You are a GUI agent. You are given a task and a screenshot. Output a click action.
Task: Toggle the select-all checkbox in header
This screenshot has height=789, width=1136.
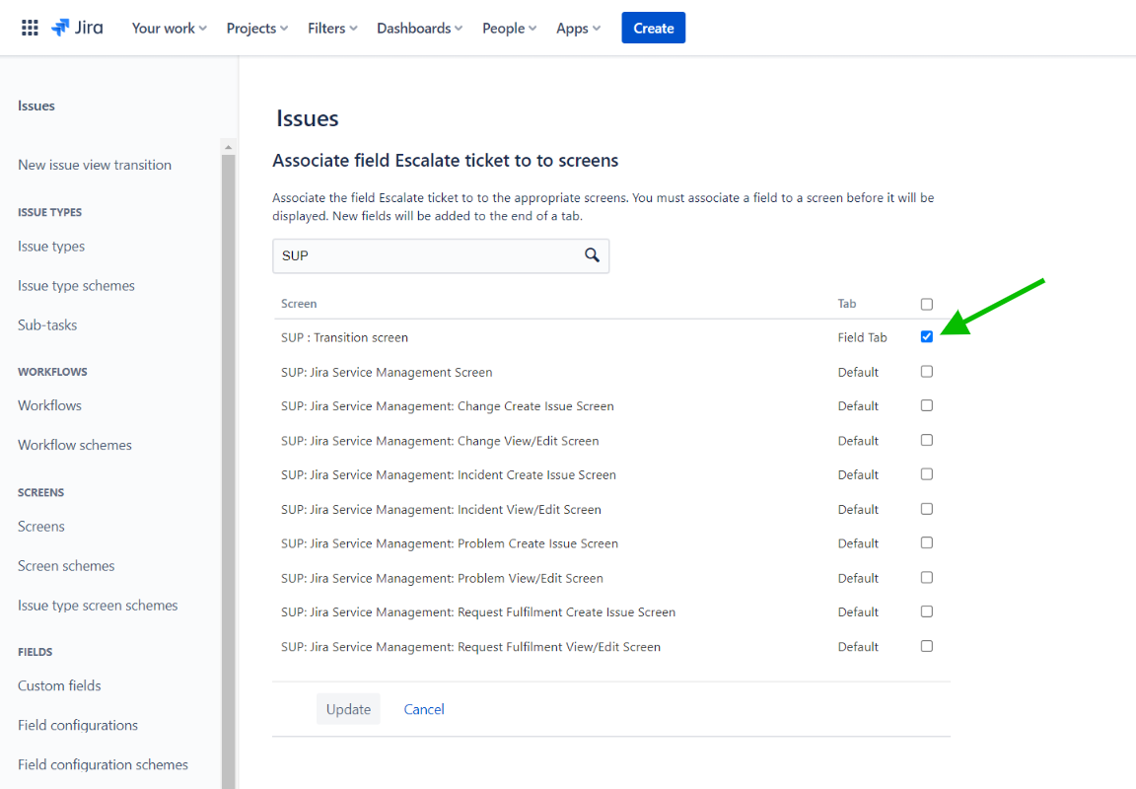[926, 304]
